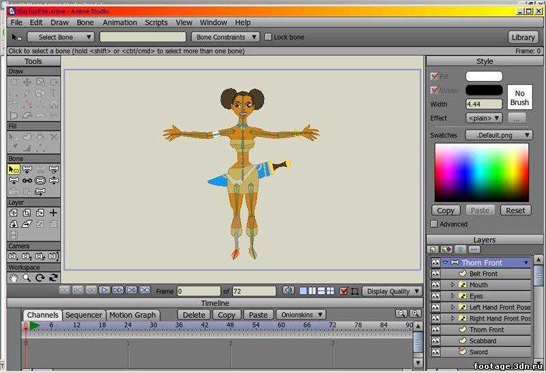Activate the Zoom Workspace magnifier tool
This screenshot has height=373, width=546.
[x=27, y=278]
